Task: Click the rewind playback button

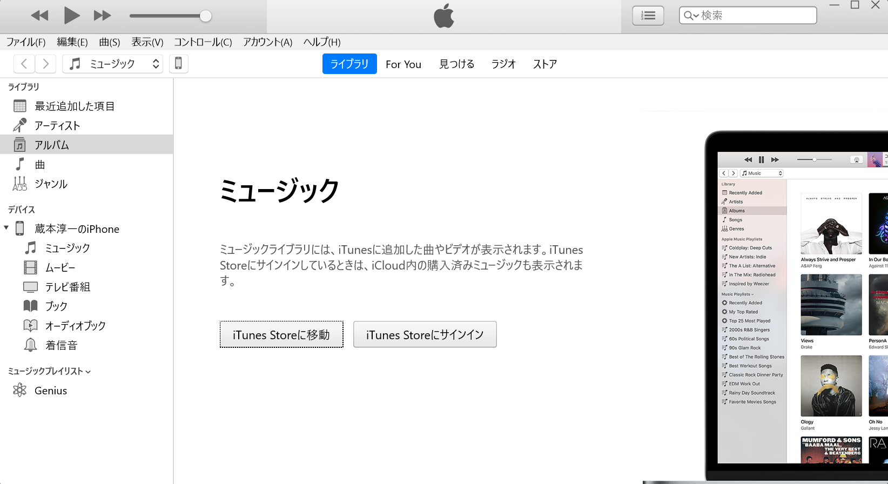Action: (x=39, y=16)
